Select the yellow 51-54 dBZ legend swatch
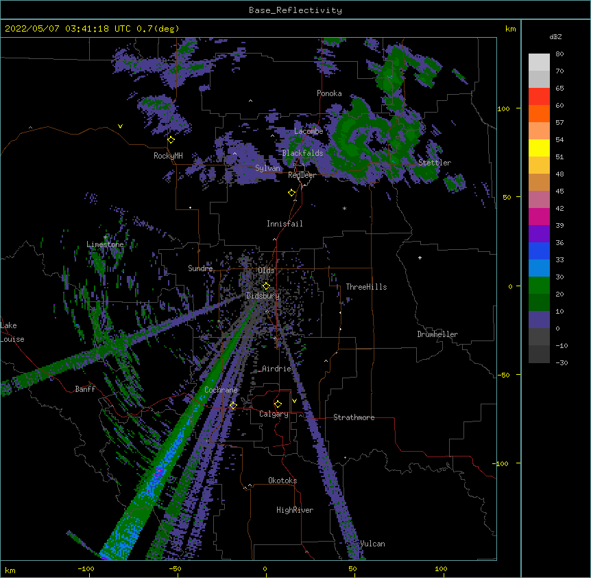Image resolution: width=591 pixels, height=578 pixels. 539,148
